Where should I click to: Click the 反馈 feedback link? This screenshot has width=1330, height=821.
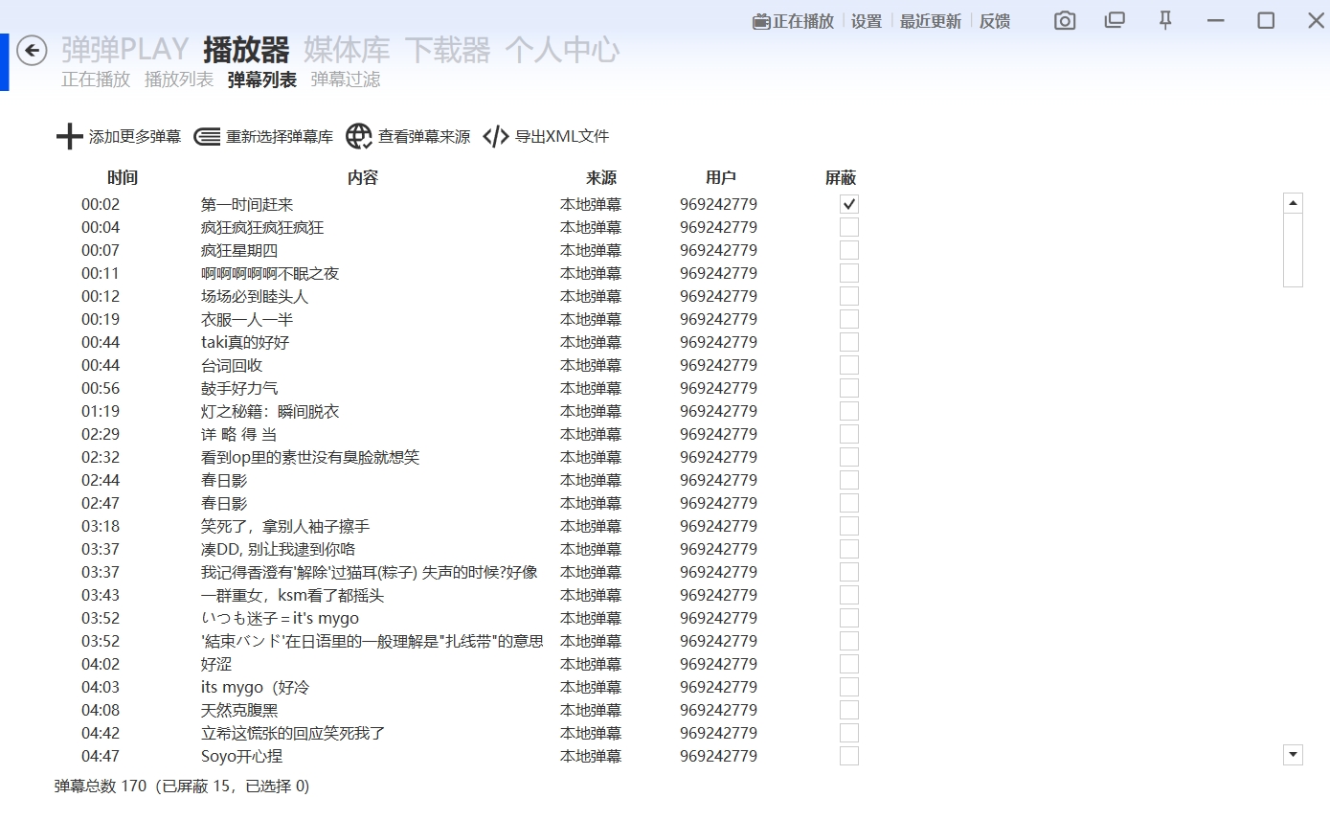[993, 20]
